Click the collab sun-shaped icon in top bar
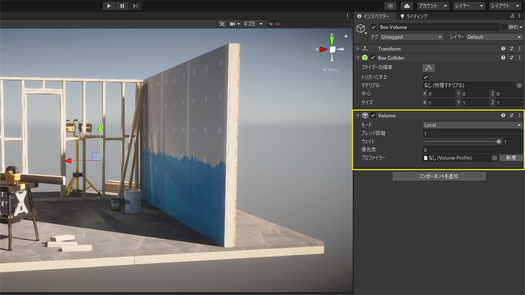 pos(390,5)
